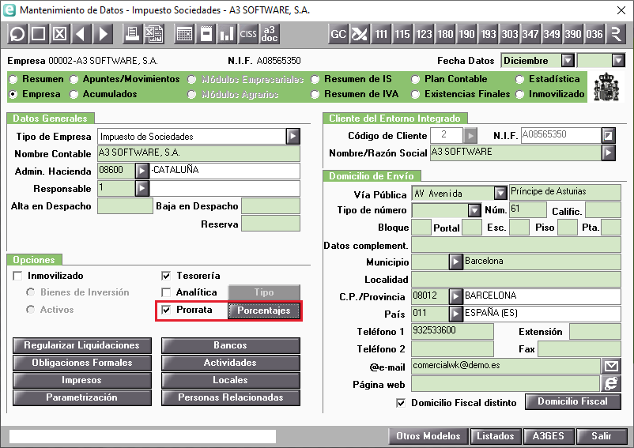Click the Bancos button
Viewport: 634px width, 448px height.
pos(231,345)
